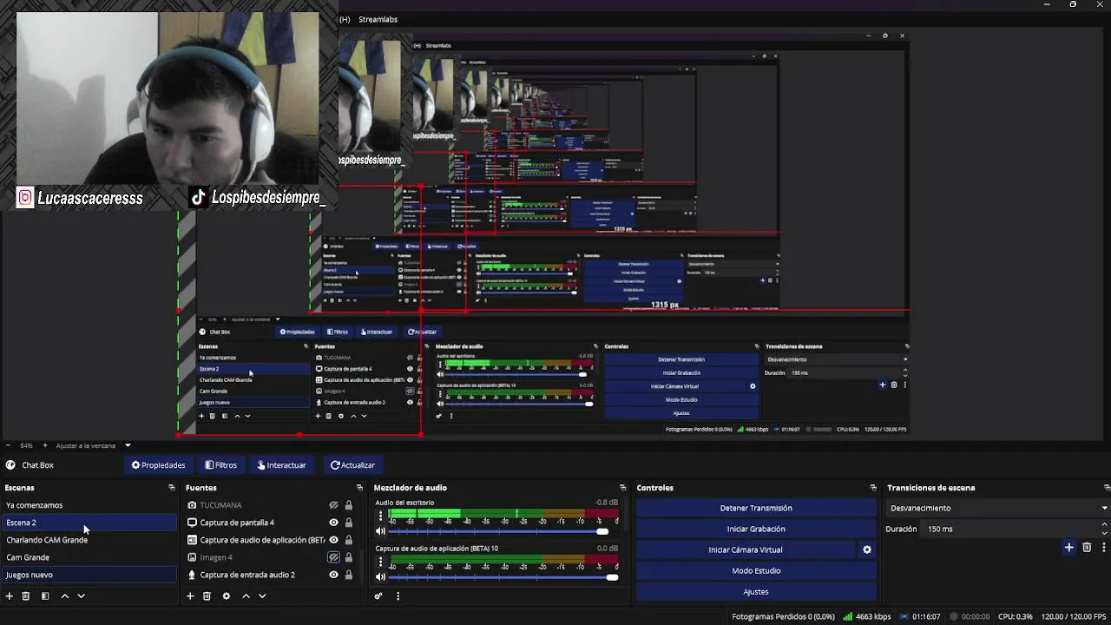Select the Ya comenzamos scene
This screenshot has height=625, width=1111.
tap(89, 505)
